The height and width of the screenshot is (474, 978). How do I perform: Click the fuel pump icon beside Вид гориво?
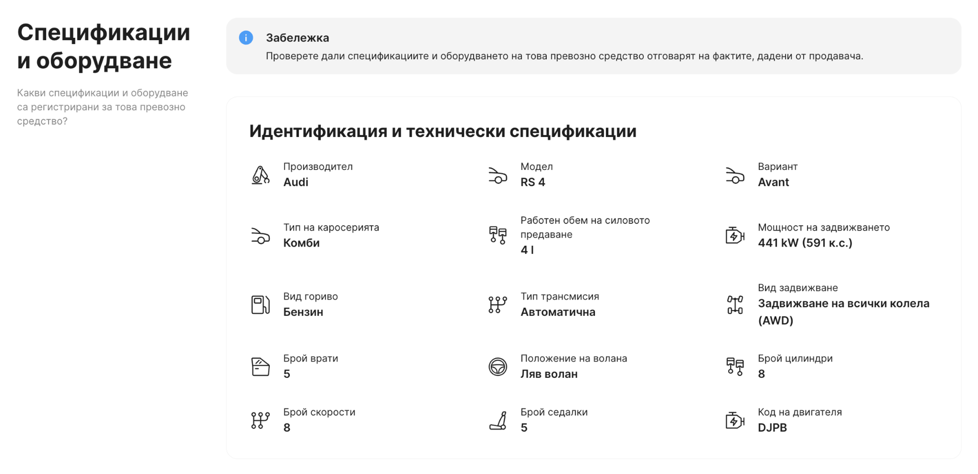[261, 304]
